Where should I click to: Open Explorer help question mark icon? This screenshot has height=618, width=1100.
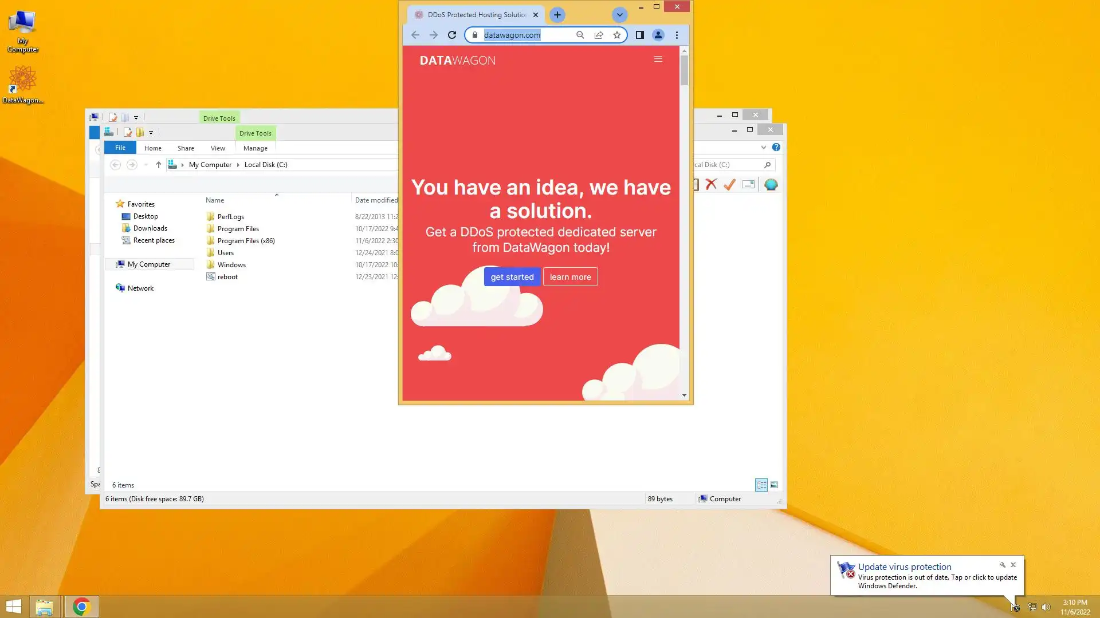pos(776,147)
